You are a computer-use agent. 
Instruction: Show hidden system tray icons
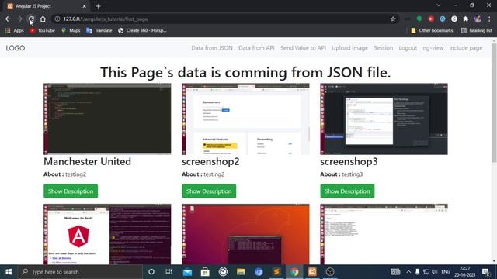tap(408, 272)
